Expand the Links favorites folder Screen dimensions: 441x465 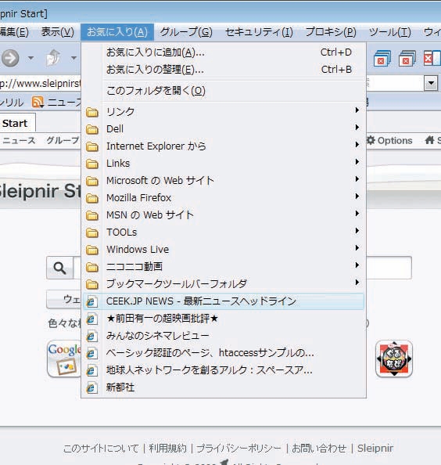click(x=224, y=164)
